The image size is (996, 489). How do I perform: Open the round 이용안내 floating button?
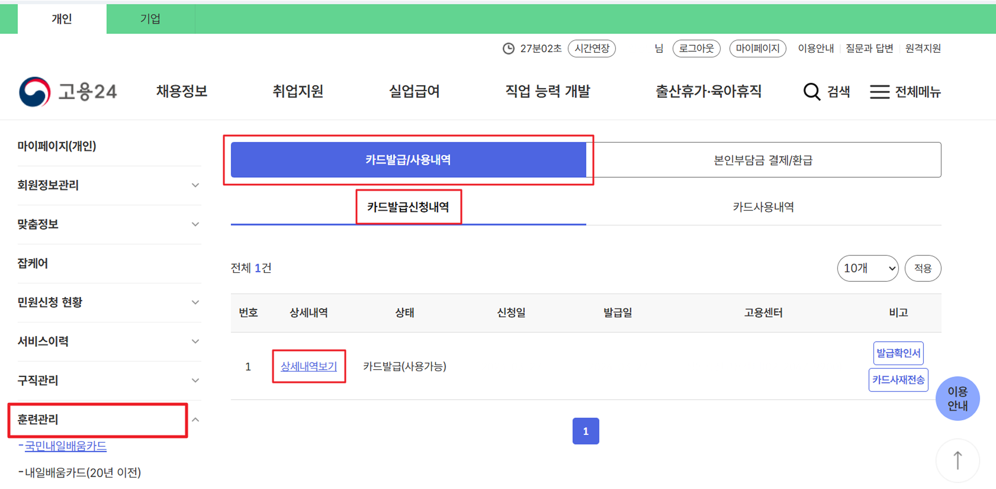coord(957,399)
